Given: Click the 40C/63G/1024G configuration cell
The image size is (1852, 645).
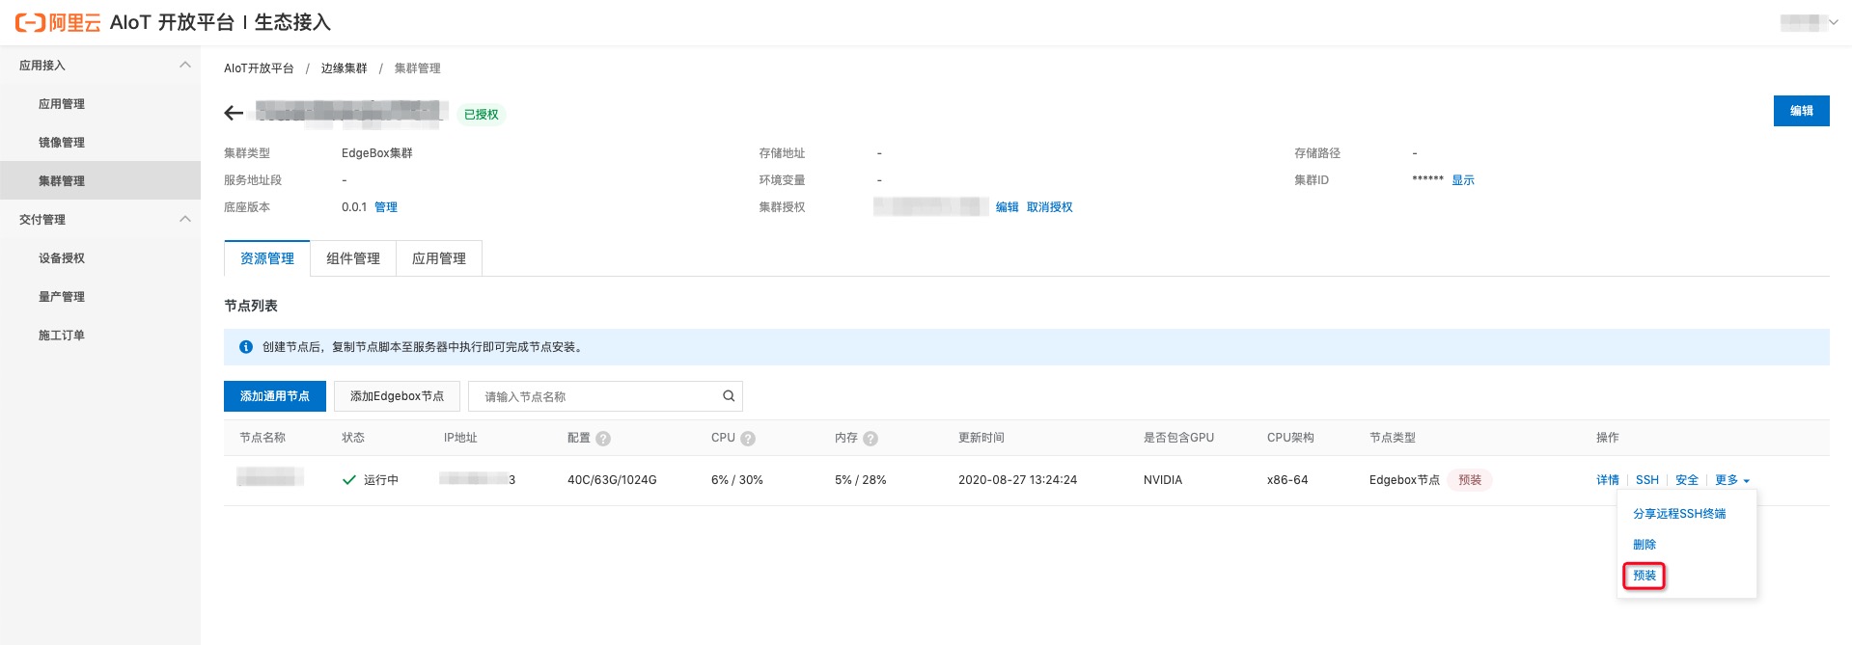Looking at the screenshot, I should [612, 480].
